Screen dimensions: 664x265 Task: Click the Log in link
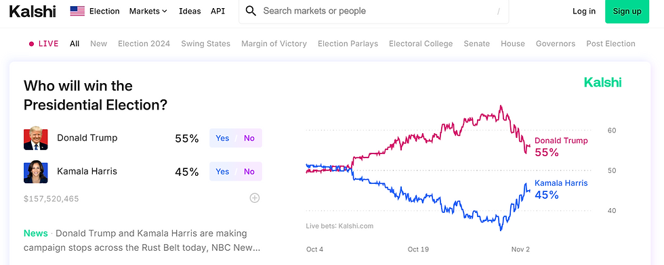(584, 11)
